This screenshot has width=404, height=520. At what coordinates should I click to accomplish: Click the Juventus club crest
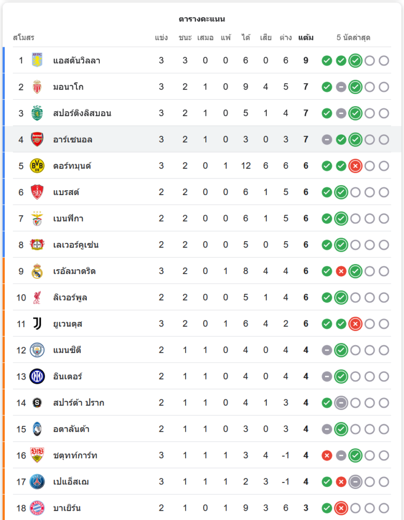coord(37,324)
